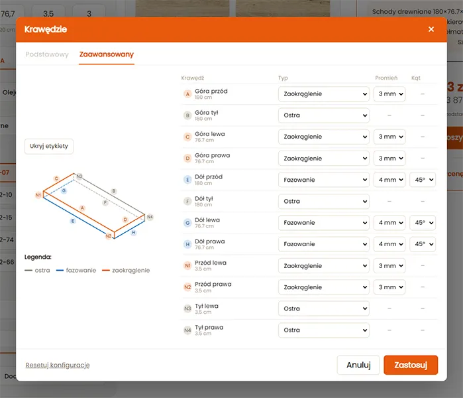Select corner label N3 on the board diagram
463x398 pixels.
79,176
